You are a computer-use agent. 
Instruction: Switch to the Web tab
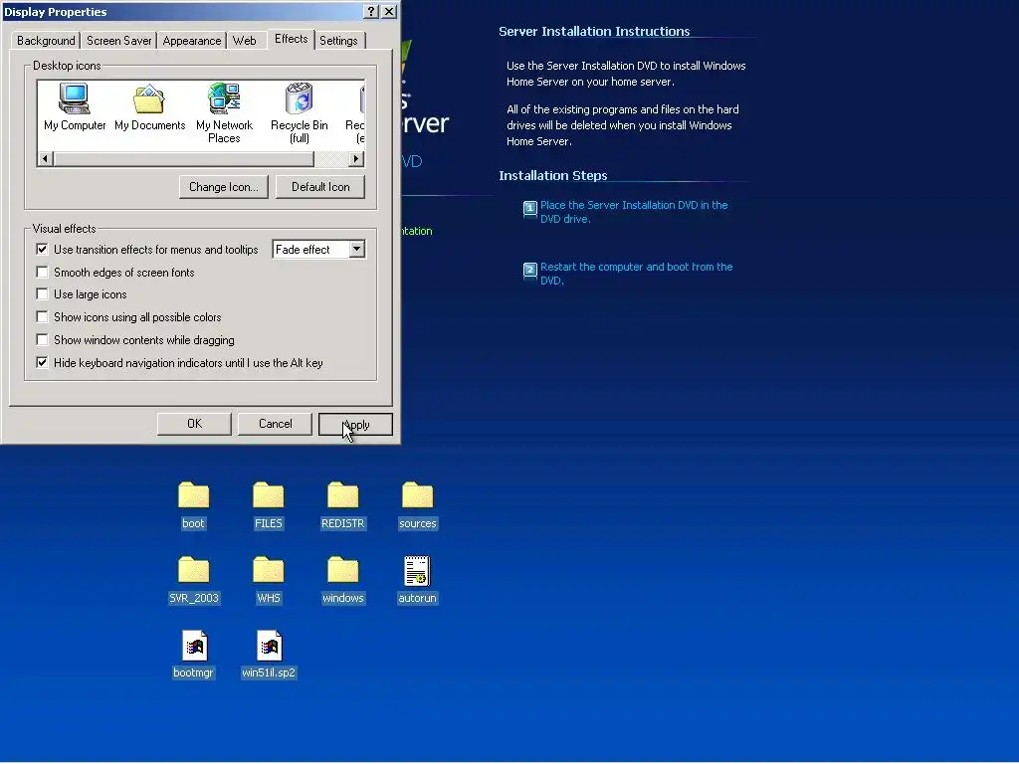pos(245,40)
